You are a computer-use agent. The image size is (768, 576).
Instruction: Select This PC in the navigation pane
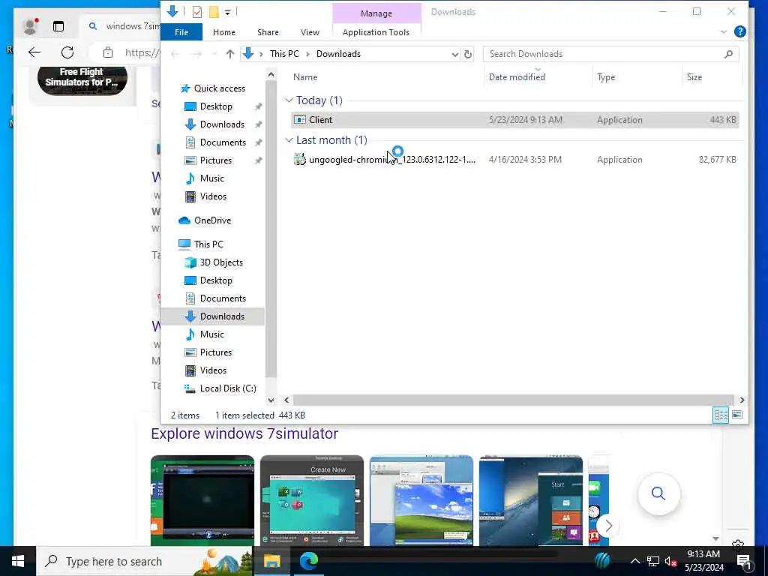(x=208, y=244)
